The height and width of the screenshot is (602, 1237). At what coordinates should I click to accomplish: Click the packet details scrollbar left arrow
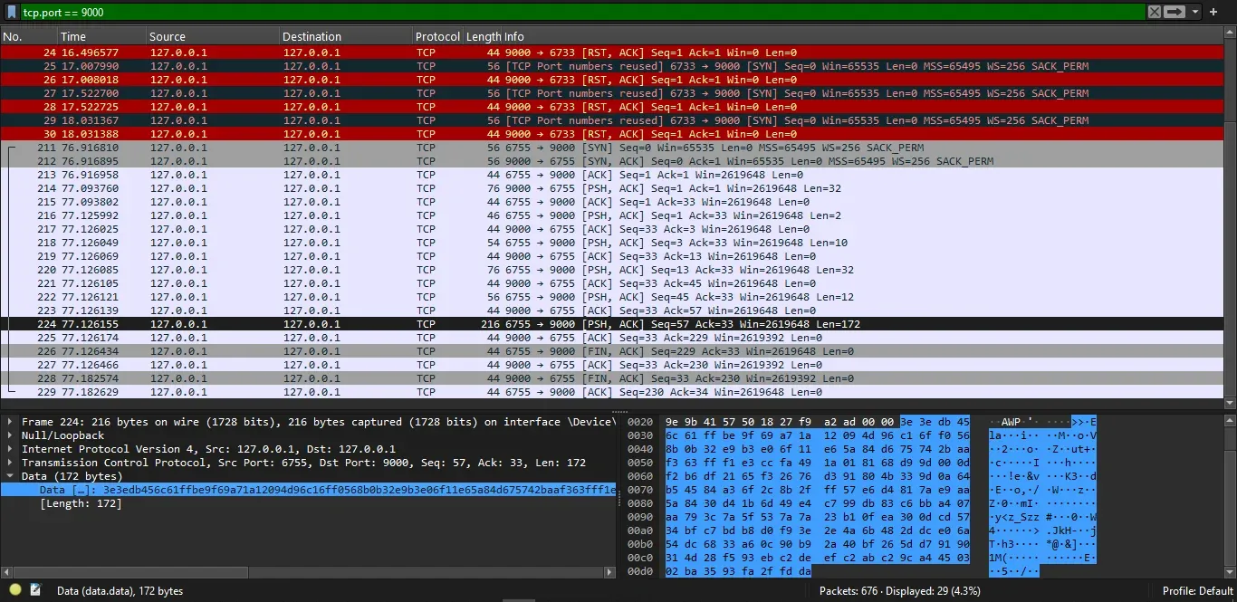6,572
